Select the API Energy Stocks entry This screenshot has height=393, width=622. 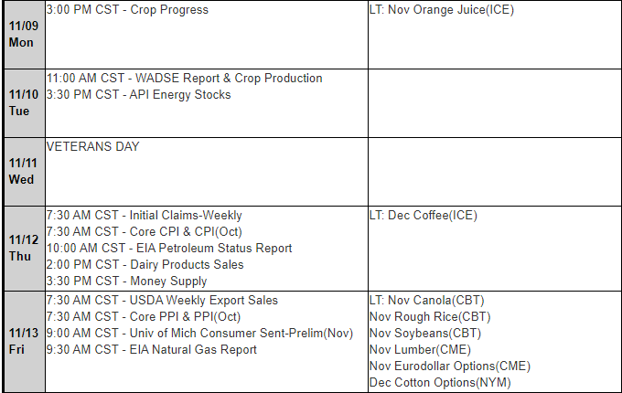click(138, 95)
